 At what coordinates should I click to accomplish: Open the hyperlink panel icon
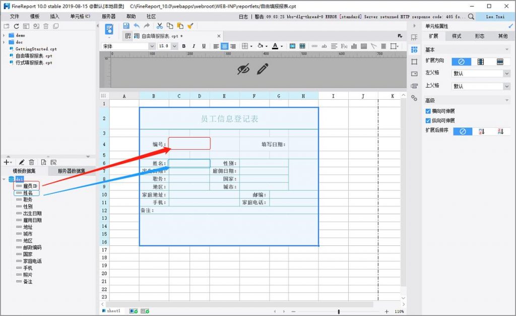point(414,98)
